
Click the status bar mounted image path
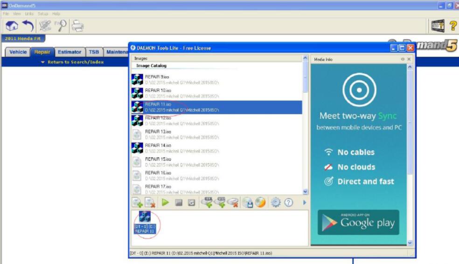201,253
